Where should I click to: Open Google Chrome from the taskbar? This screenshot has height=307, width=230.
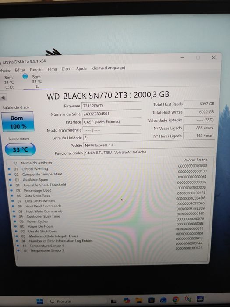pos(175,300)
